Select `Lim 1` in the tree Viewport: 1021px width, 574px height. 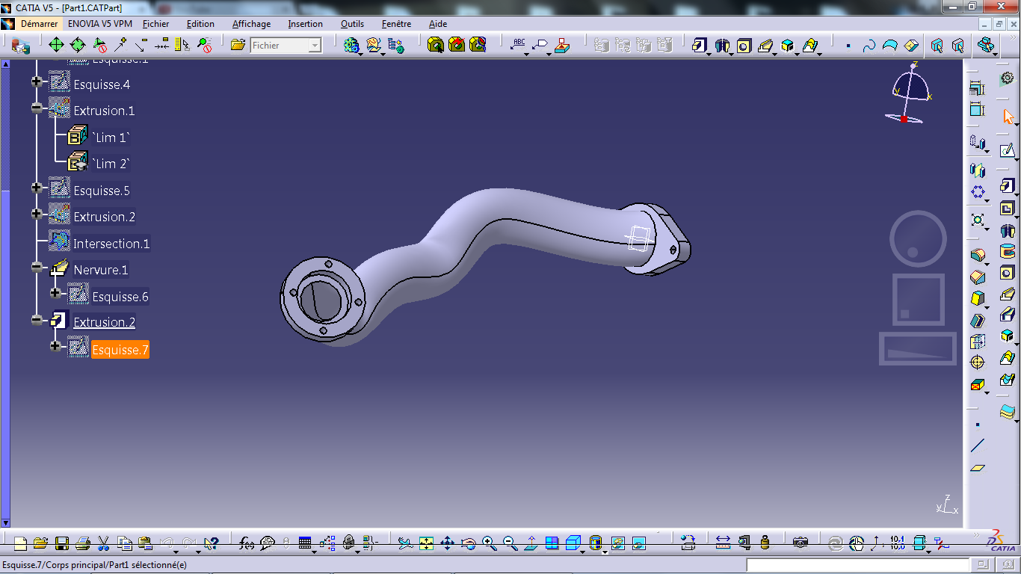[111, 138]
